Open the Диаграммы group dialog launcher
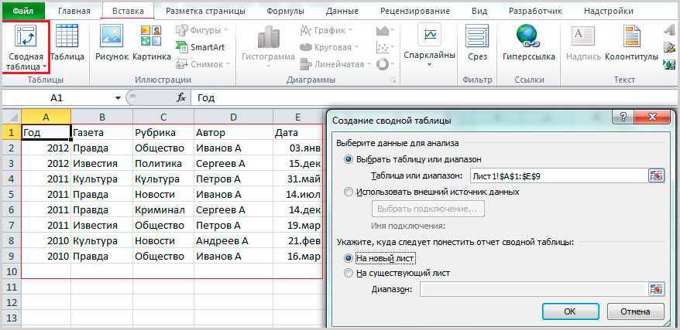The width and height of the screenshot is (680, 330). point(393,80)
